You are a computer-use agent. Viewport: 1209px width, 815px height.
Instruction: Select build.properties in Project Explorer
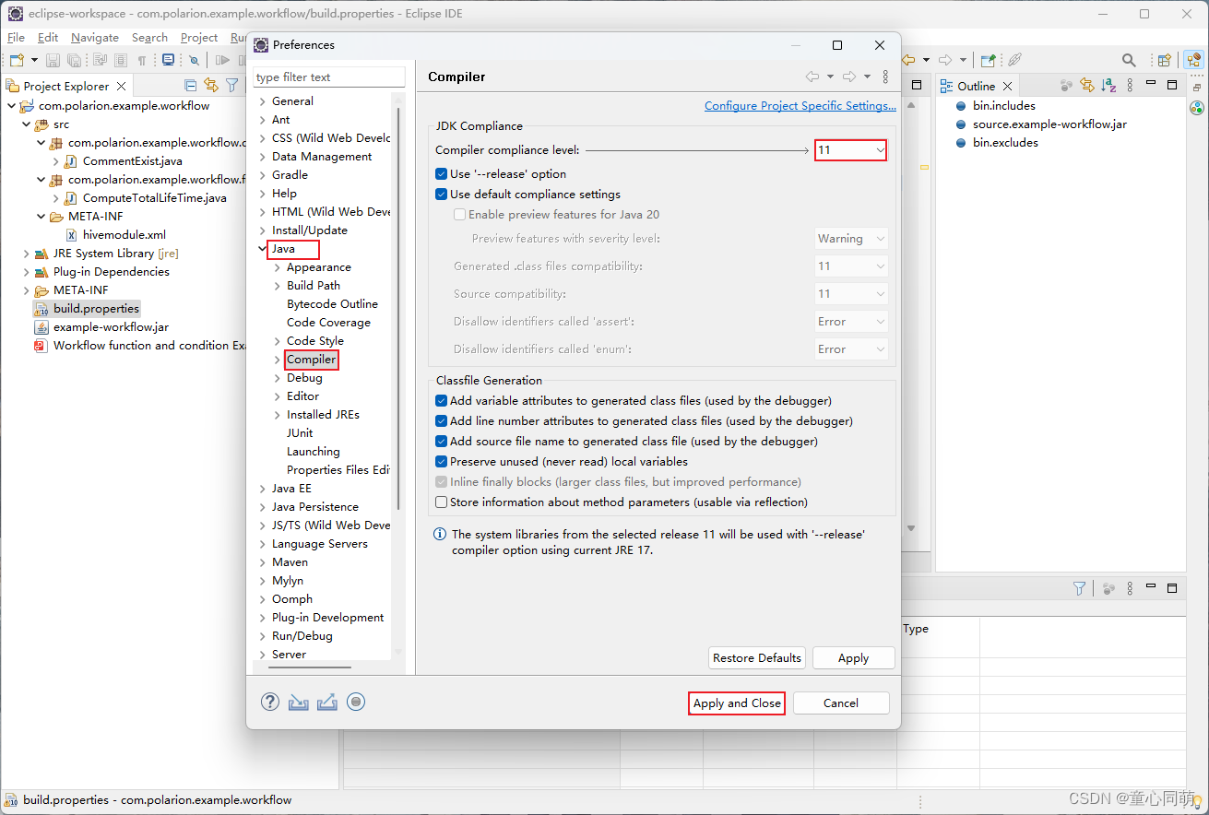click(x=96, y=309)
